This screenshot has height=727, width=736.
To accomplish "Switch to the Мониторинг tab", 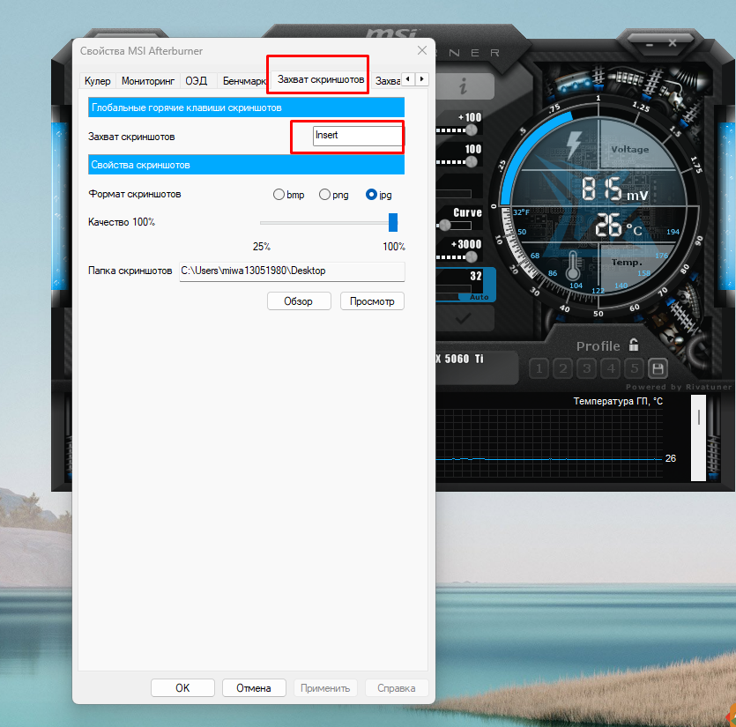I will (148, 81).
